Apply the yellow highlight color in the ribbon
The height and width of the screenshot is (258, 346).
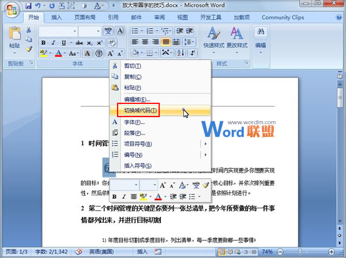point(43,53)
